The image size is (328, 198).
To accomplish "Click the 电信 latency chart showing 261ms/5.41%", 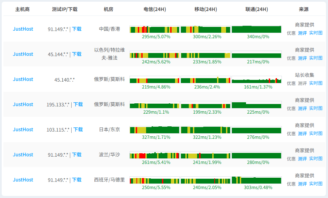I will click(154, 155).
